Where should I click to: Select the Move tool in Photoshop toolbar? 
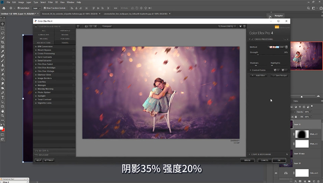[3, 24]
